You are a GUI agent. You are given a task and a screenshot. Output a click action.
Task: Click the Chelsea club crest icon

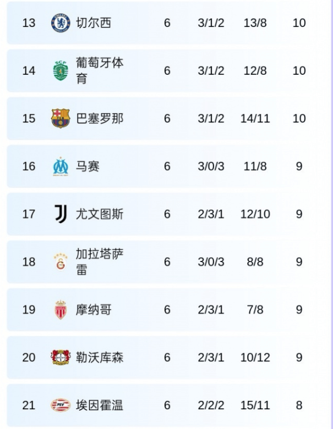[x=61, y=23]
